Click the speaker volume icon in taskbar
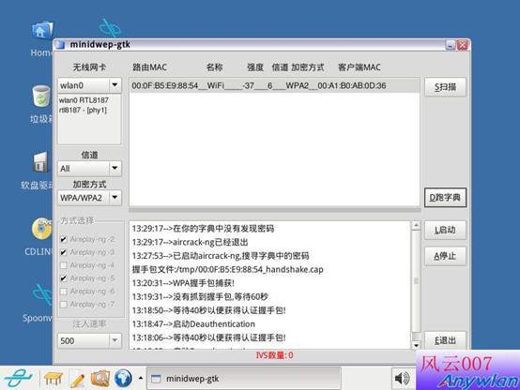The width and height of the screenshot is (520, 390). pyautogui.click(x=402, y=378)
